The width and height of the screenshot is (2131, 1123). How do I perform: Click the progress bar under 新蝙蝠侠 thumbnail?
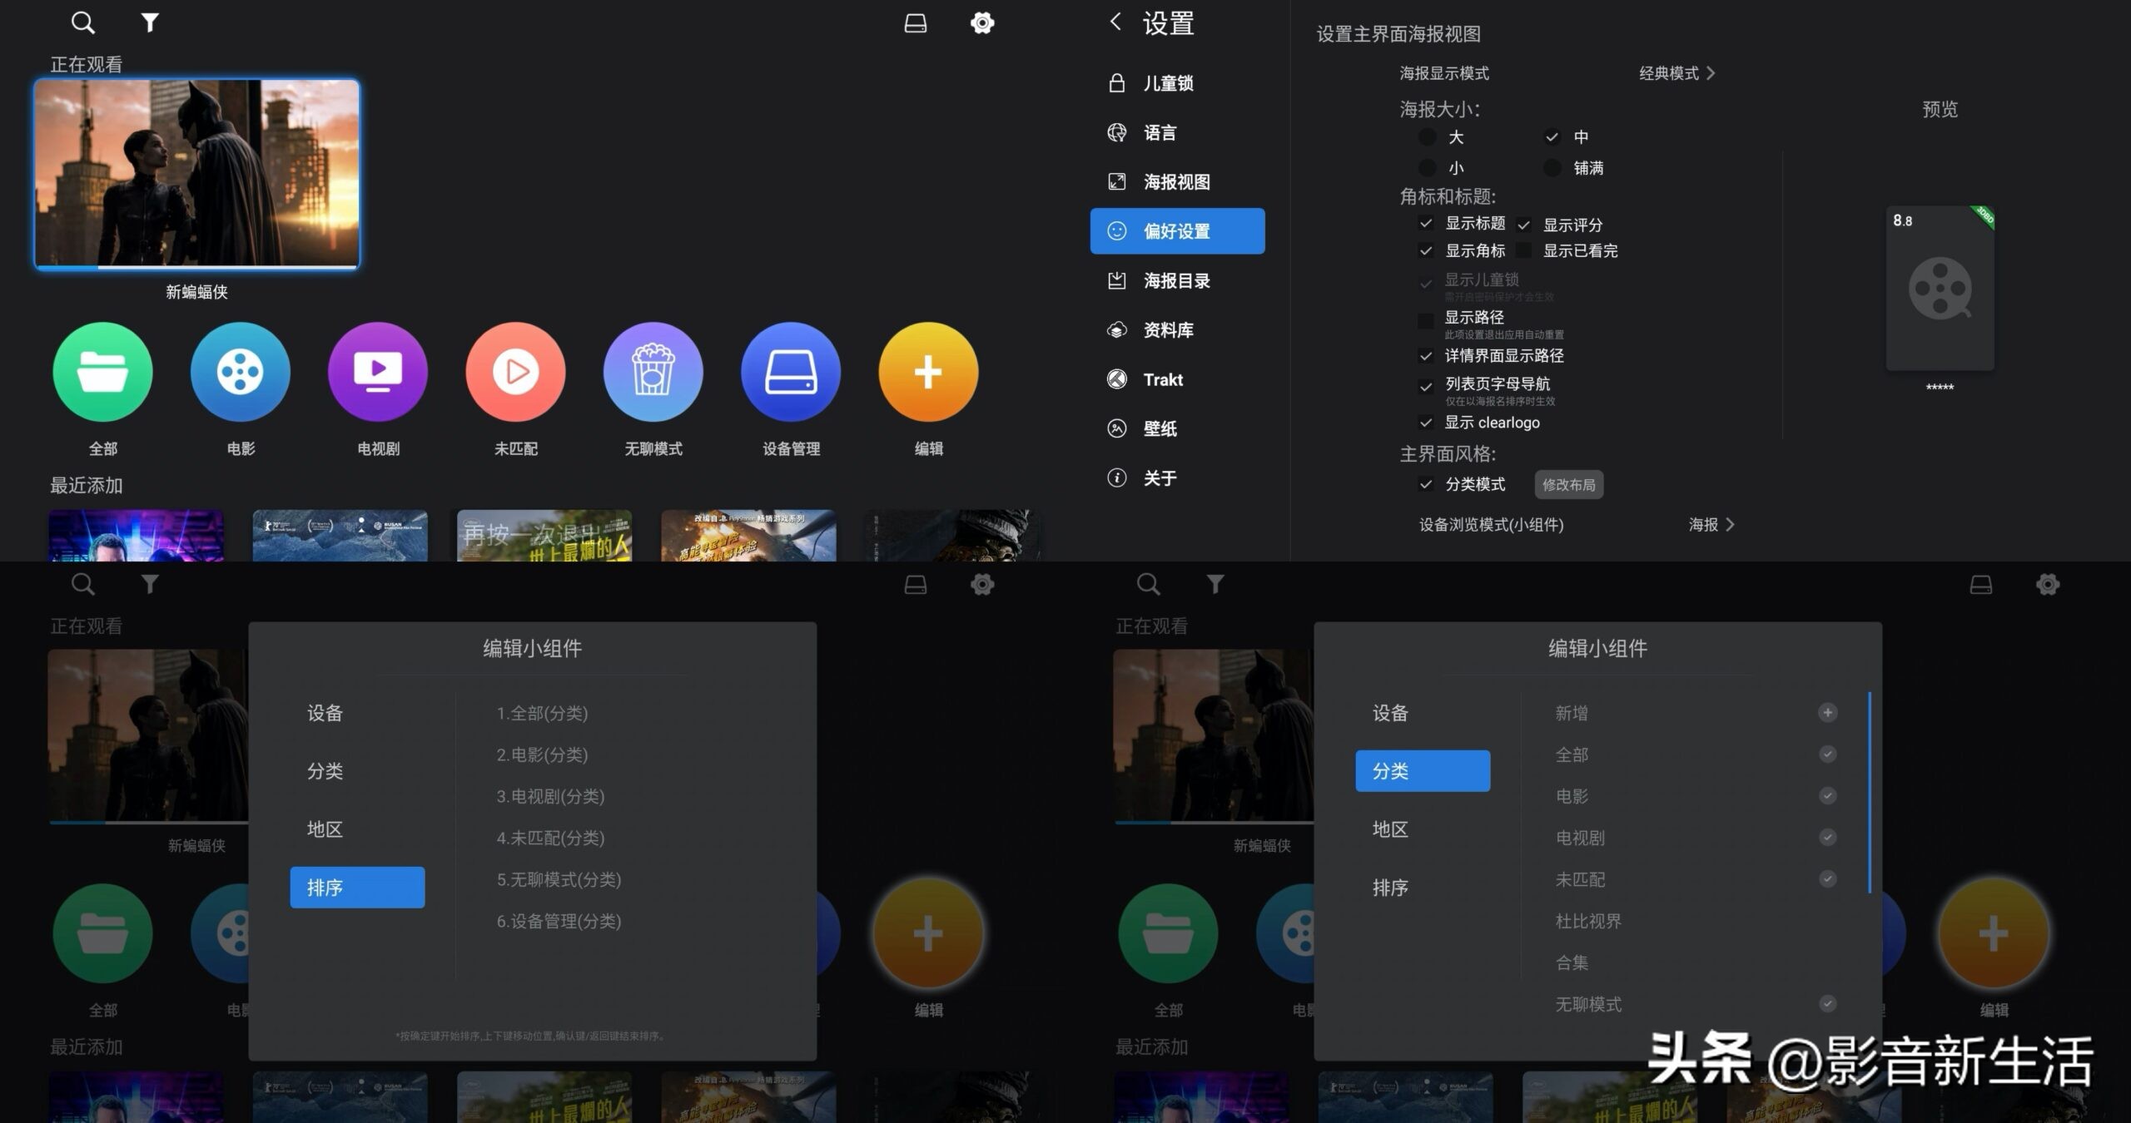(196, 267)
